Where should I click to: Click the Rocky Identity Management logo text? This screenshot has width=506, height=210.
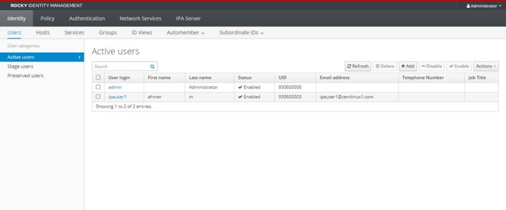pos(46,5)
